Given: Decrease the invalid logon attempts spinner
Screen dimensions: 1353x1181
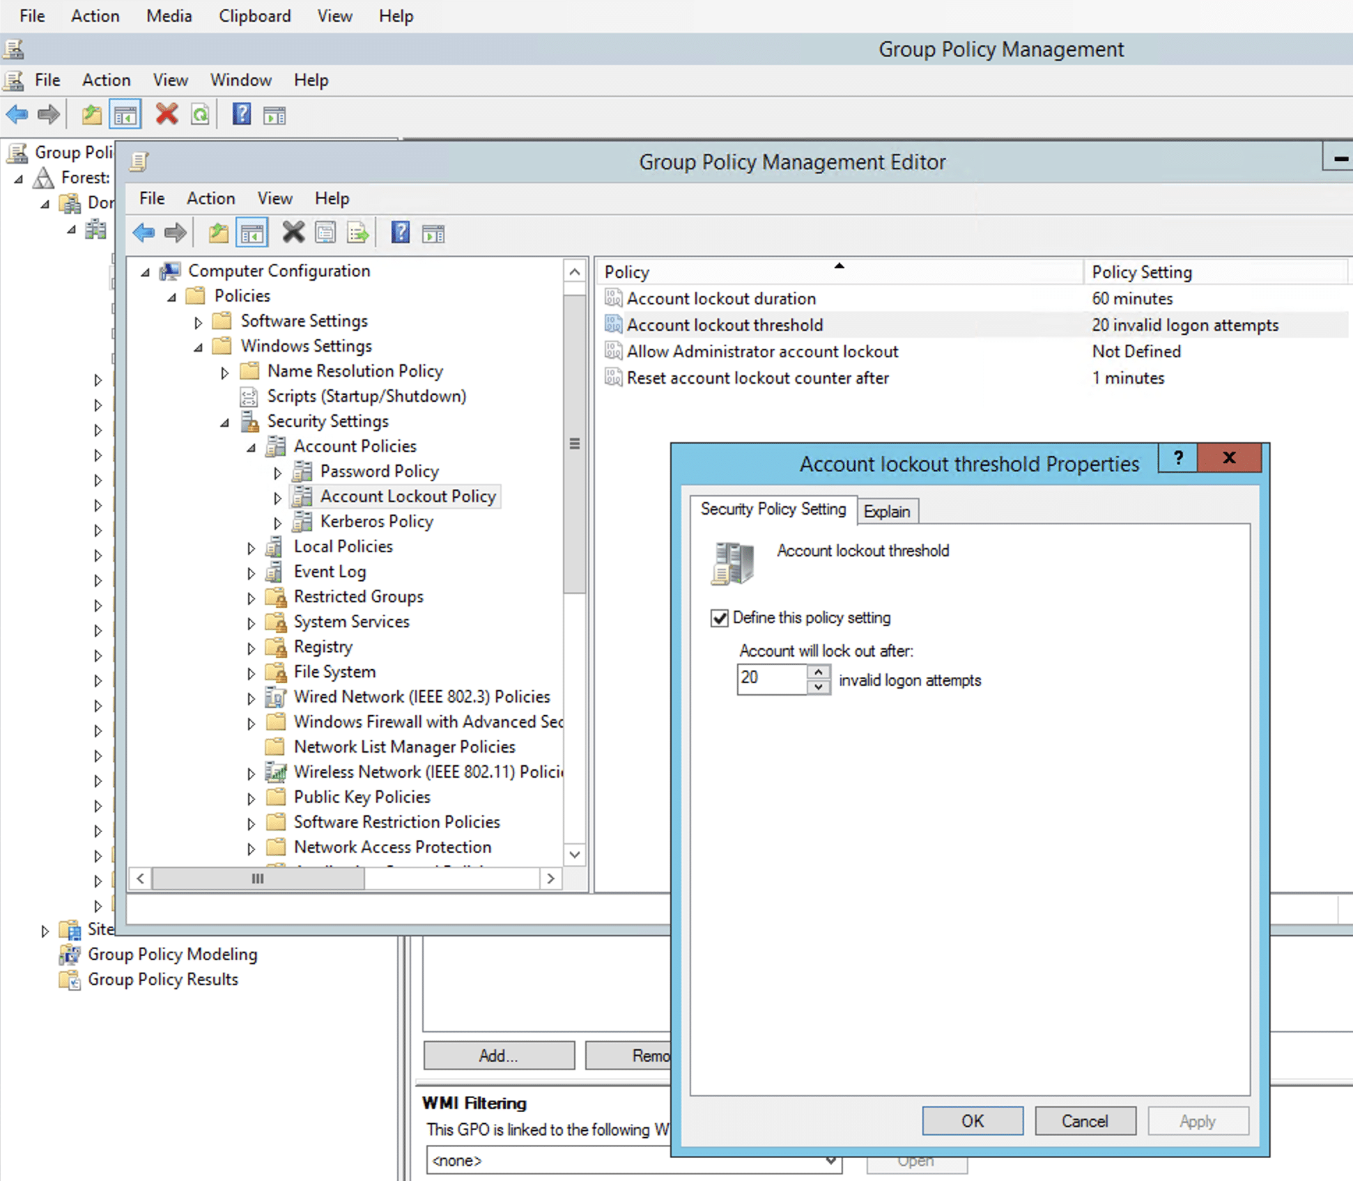Looking at the screenshot, I should (x=819, y=687).
